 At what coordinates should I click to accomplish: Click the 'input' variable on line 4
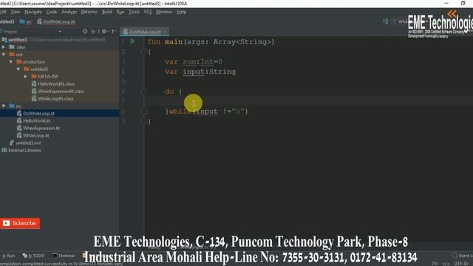click(x=194, y=72)
